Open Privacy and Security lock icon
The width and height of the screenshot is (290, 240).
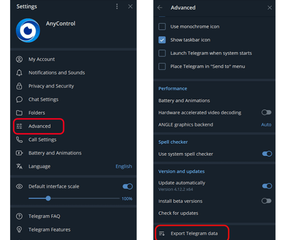[19, 86]
